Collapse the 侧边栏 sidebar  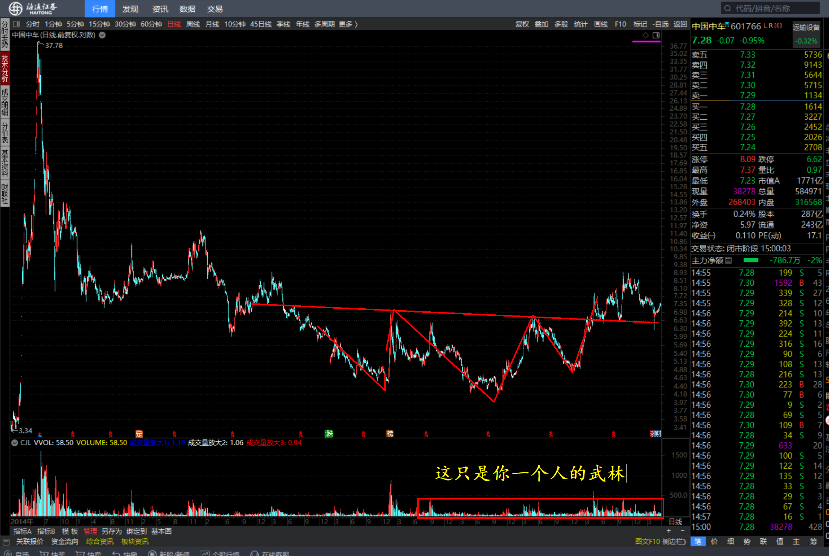pyautogui.click(x=675, y=542)
